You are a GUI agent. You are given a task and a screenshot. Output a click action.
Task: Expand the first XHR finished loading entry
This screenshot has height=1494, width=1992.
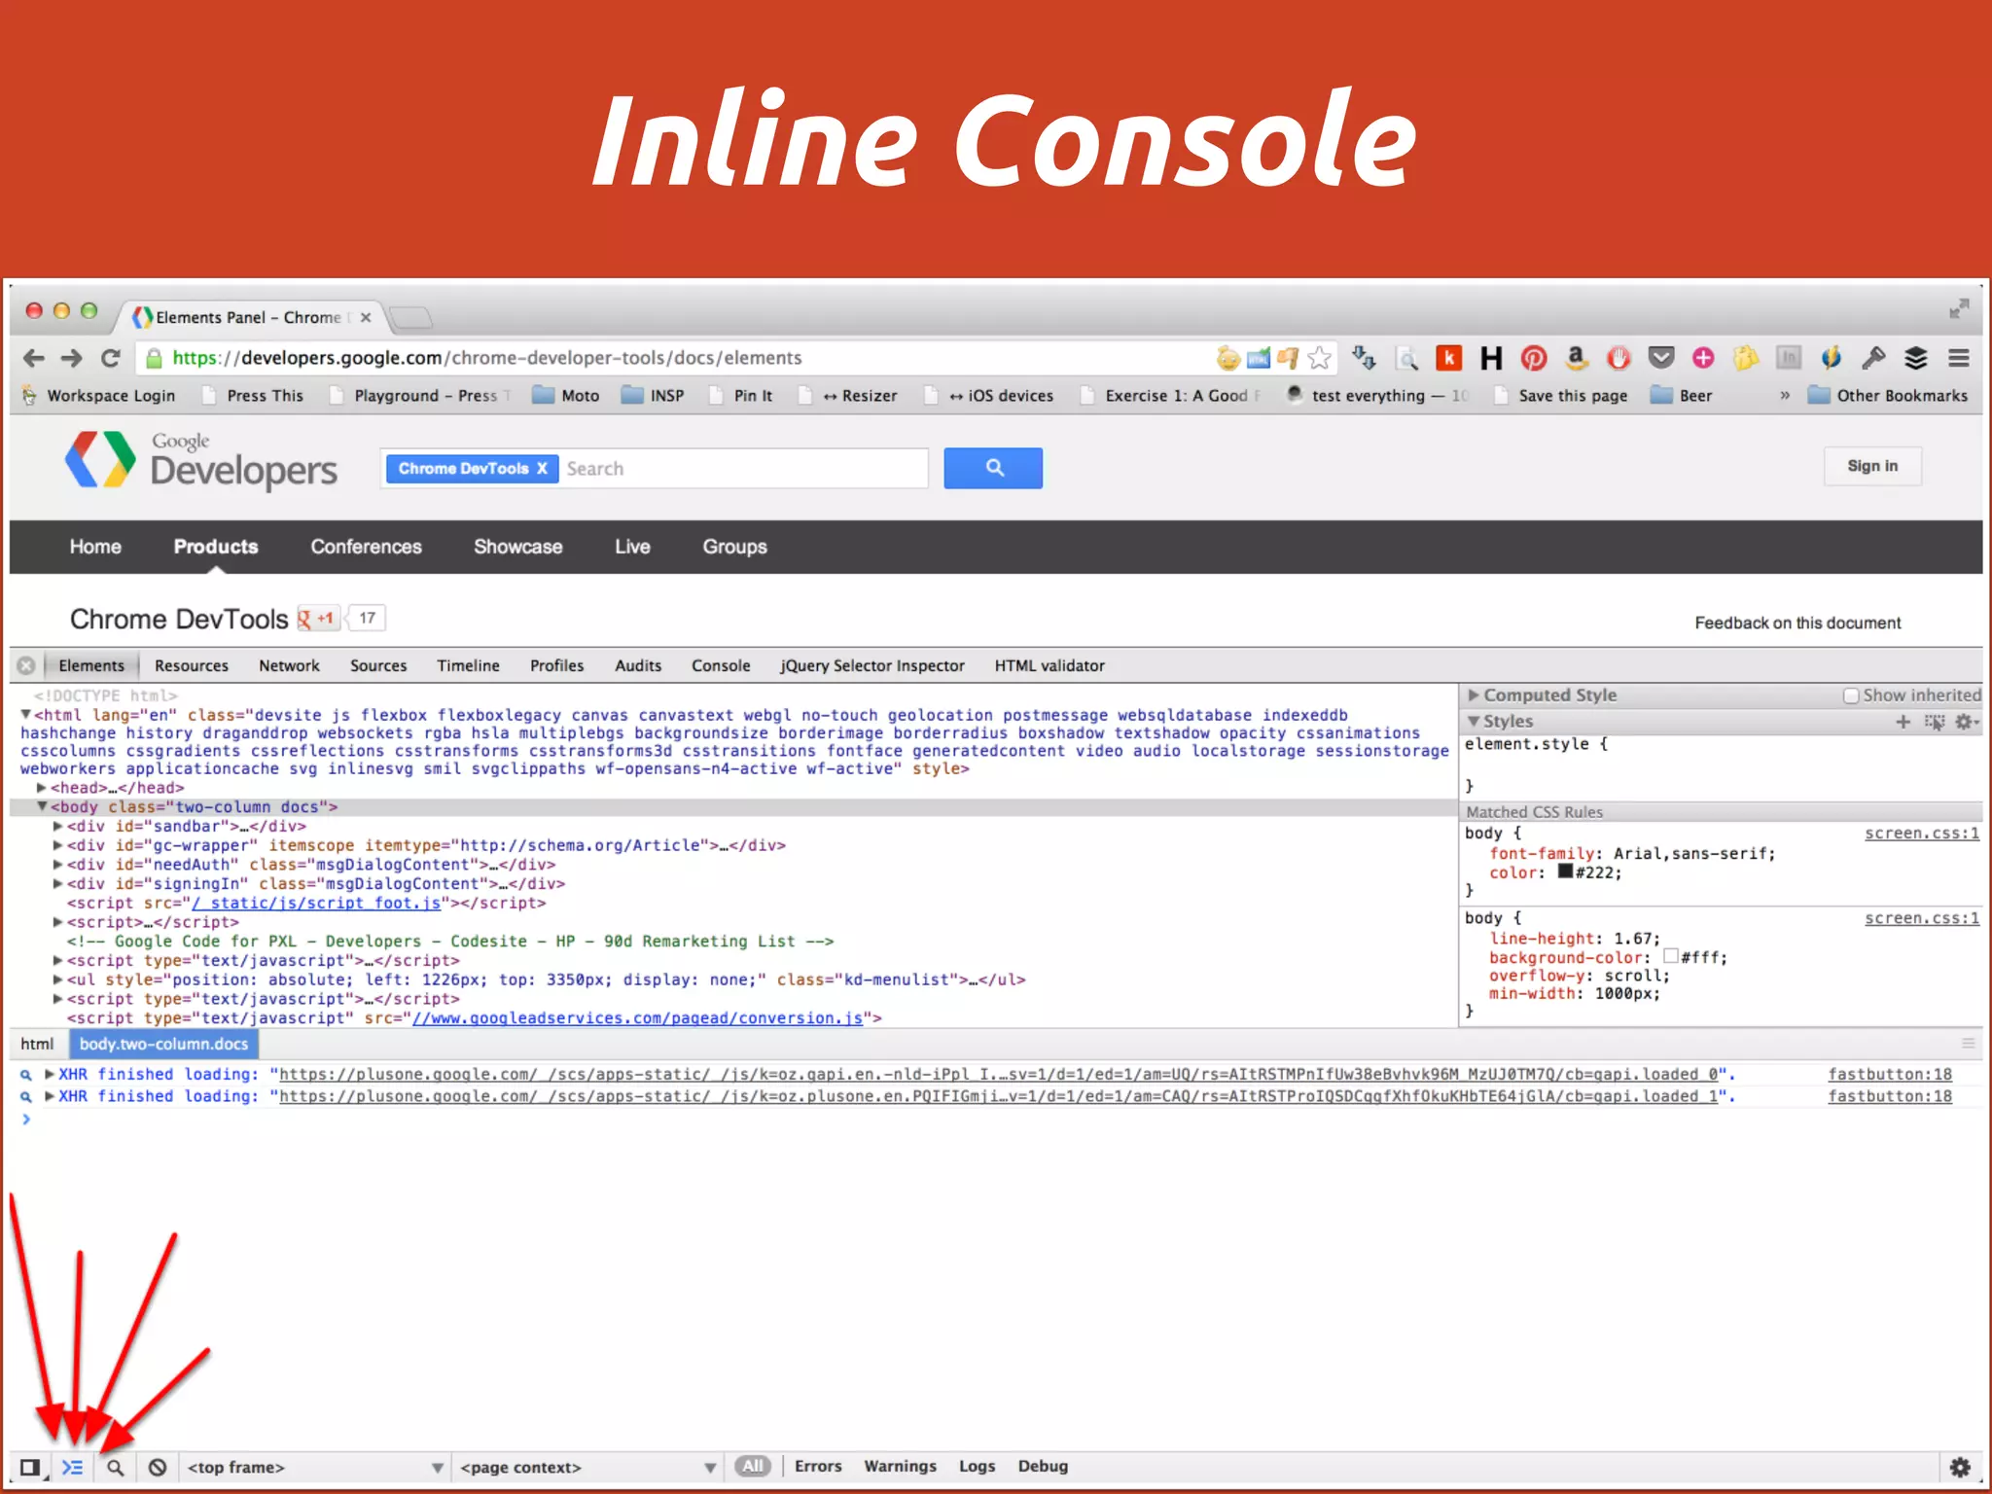[49, 1074]
